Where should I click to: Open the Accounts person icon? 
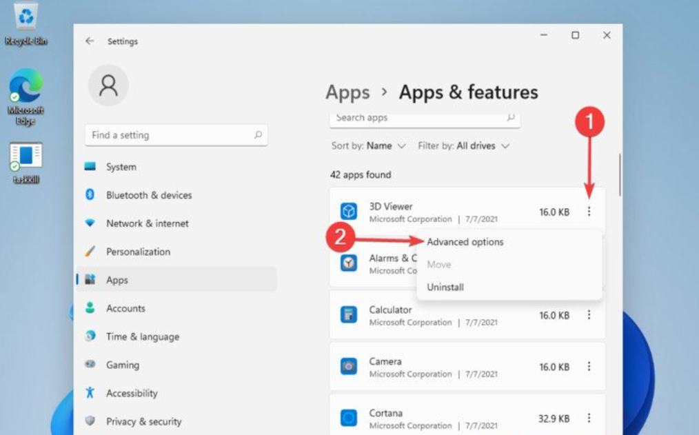click(x=90, y=308)
